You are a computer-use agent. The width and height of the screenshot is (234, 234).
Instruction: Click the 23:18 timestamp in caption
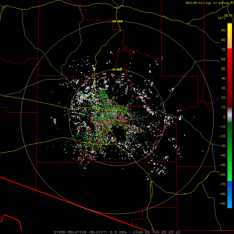click(x=174, y=232)
